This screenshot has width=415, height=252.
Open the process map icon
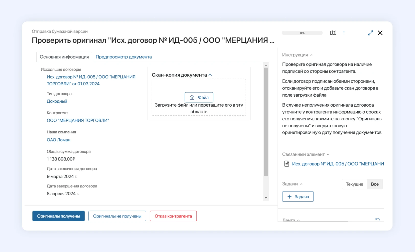click(333, 33)
